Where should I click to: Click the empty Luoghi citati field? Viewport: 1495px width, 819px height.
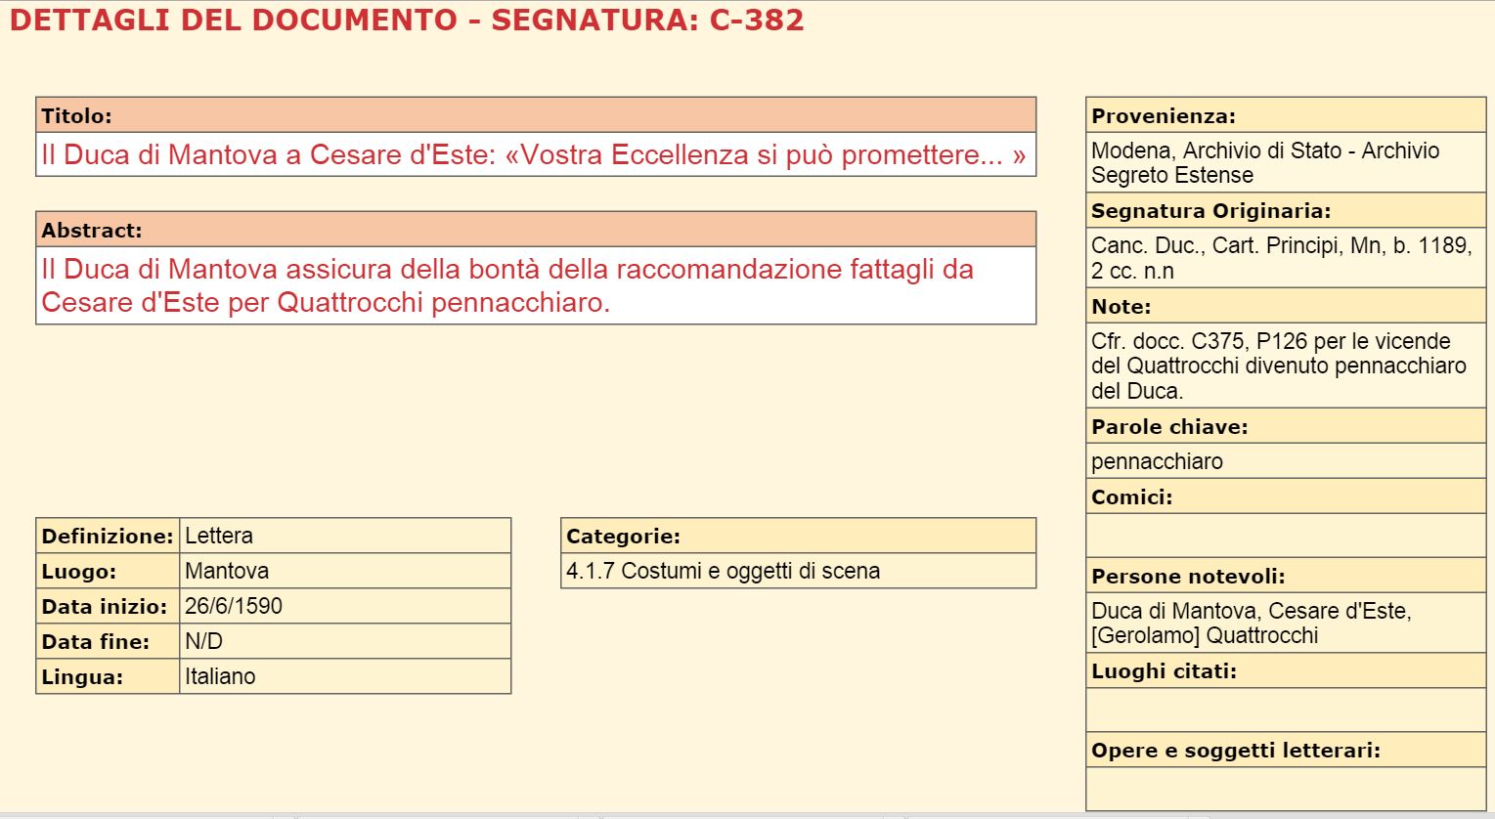point(1285,710)
